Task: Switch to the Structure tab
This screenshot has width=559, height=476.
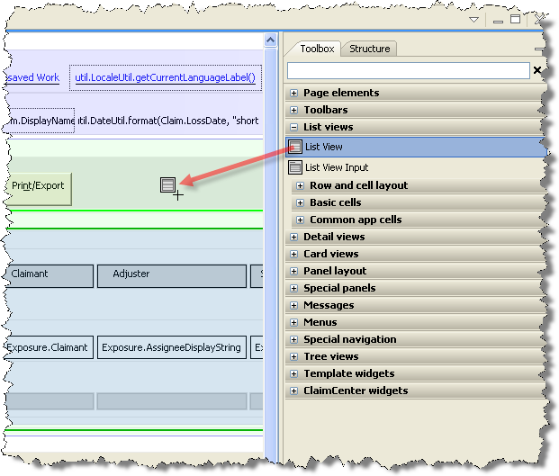Action: pyautogui.click(x=369, y=49)
